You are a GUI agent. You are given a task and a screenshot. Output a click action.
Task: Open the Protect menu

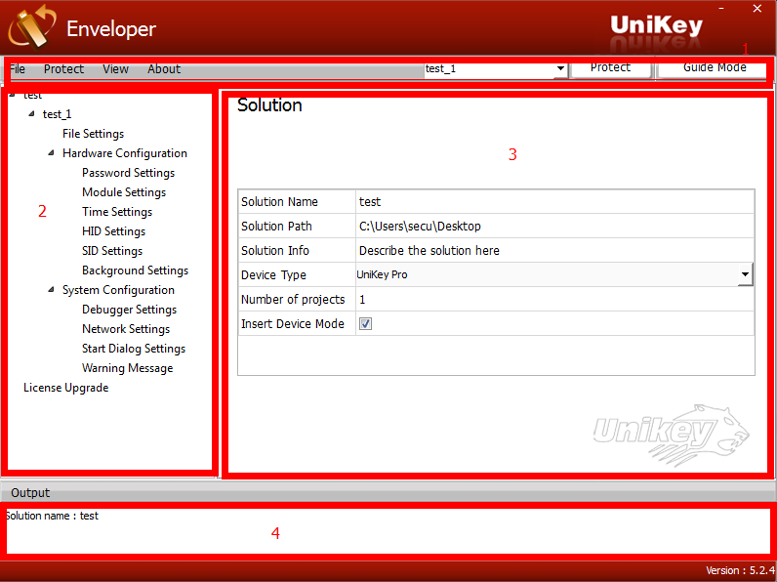63,69
